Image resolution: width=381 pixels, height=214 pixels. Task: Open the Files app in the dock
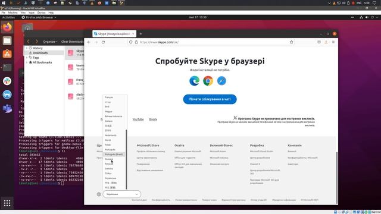point(7,40)
